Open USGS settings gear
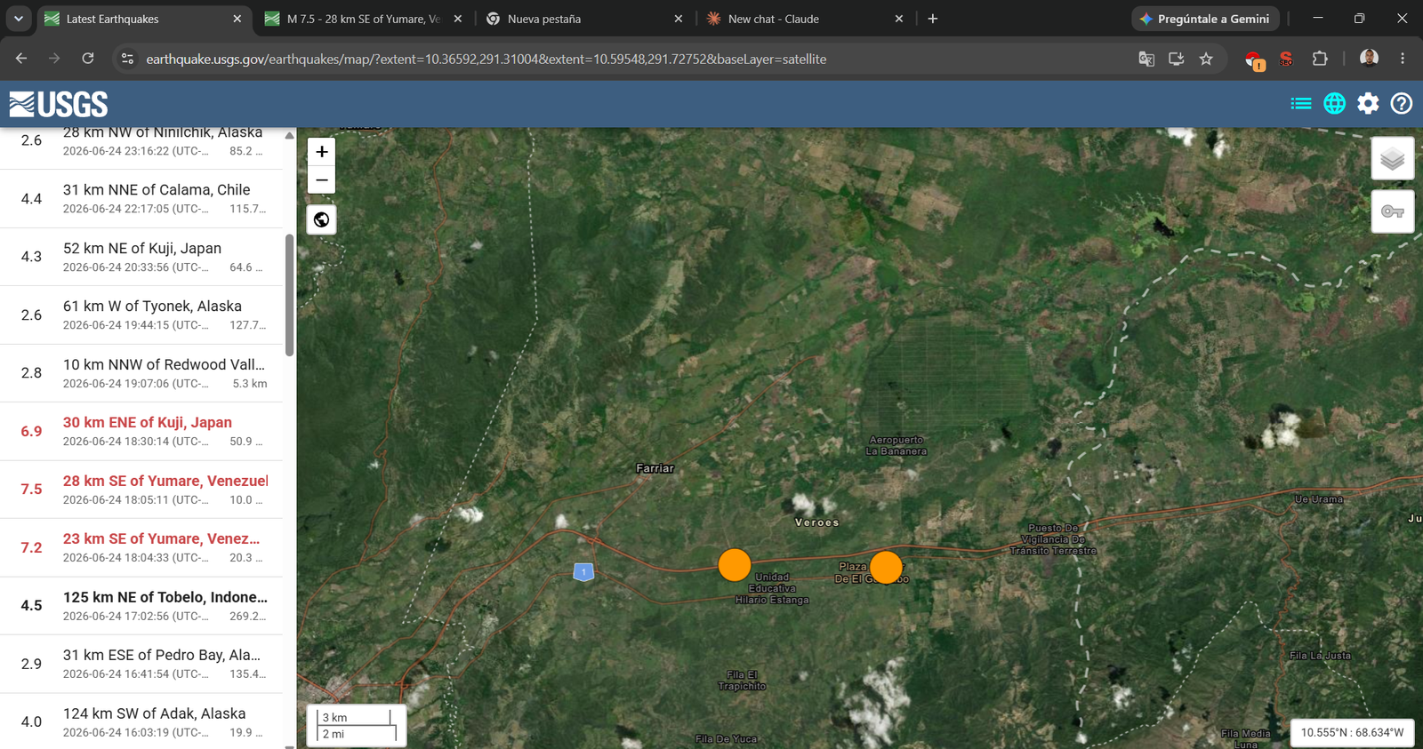The image size is (1423, 749). pos(1368,104)
